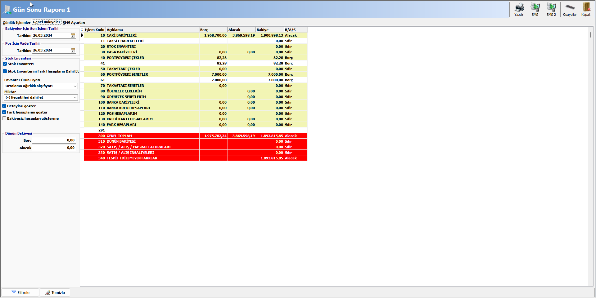Select the KREDİ KARTI HESAPLARIM row

click(x=196, y=119)
